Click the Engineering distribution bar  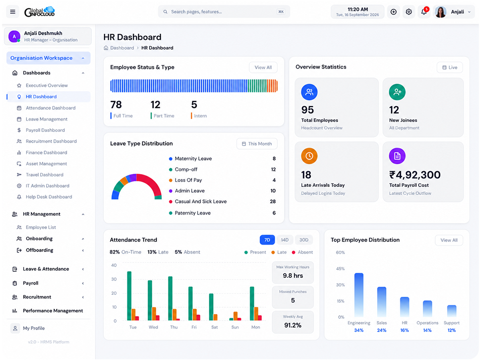click(x=359, y=295)
